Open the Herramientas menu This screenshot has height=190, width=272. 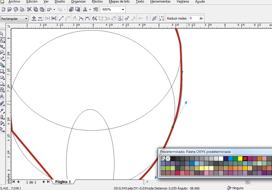160,2
